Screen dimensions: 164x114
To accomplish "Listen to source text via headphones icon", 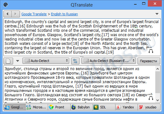I will coord(151,51).
